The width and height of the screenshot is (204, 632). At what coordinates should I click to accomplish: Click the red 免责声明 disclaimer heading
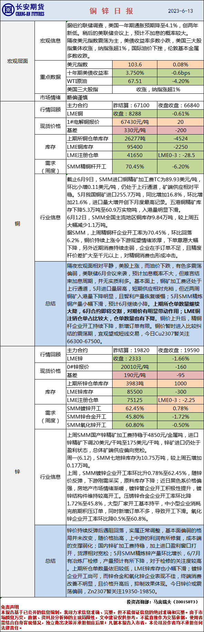[x=10, y=607]
